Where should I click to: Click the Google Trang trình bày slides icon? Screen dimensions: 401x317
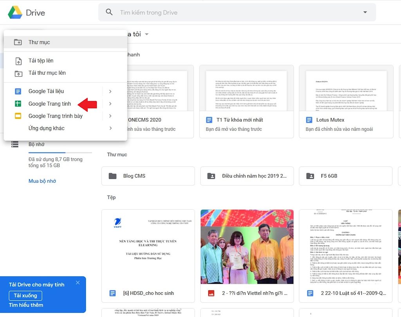tap(18, 116)
